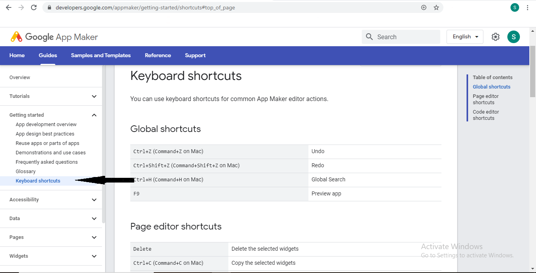Open the Support tab
The height and width of the screenshot is (273, 536).
pos(195,56)
